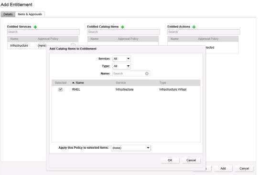Uncheck the RHEL catalog item checkbox
This screenshot has width=258, height=175.
[61, 90]
